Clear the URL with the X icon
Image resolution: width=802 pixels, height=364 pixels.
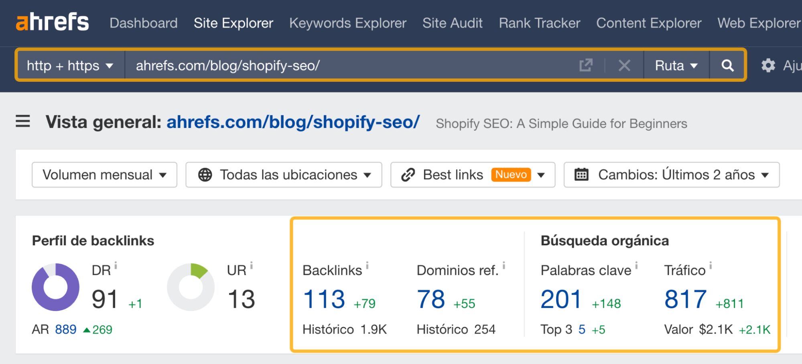(x=624, y=65)
